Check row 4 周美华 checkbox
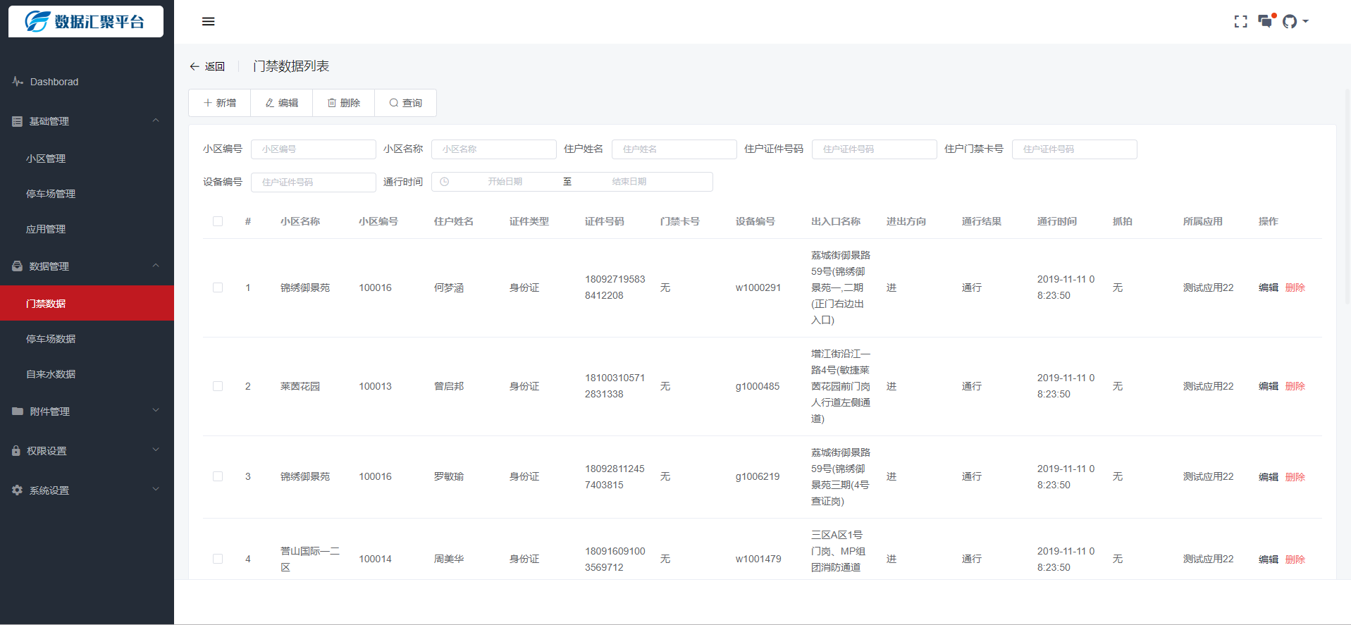 (218, 559)
